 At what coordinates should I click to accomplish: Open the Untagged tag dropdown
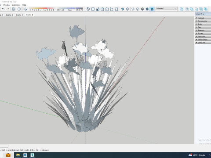tap(167, 8)
